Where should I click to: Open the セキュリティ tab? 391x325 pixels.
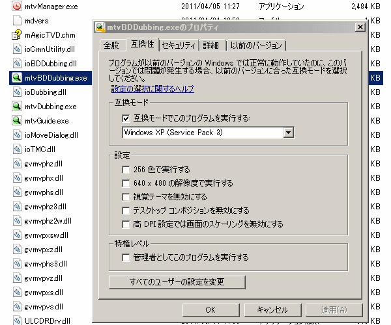click(x=179, y=45)
